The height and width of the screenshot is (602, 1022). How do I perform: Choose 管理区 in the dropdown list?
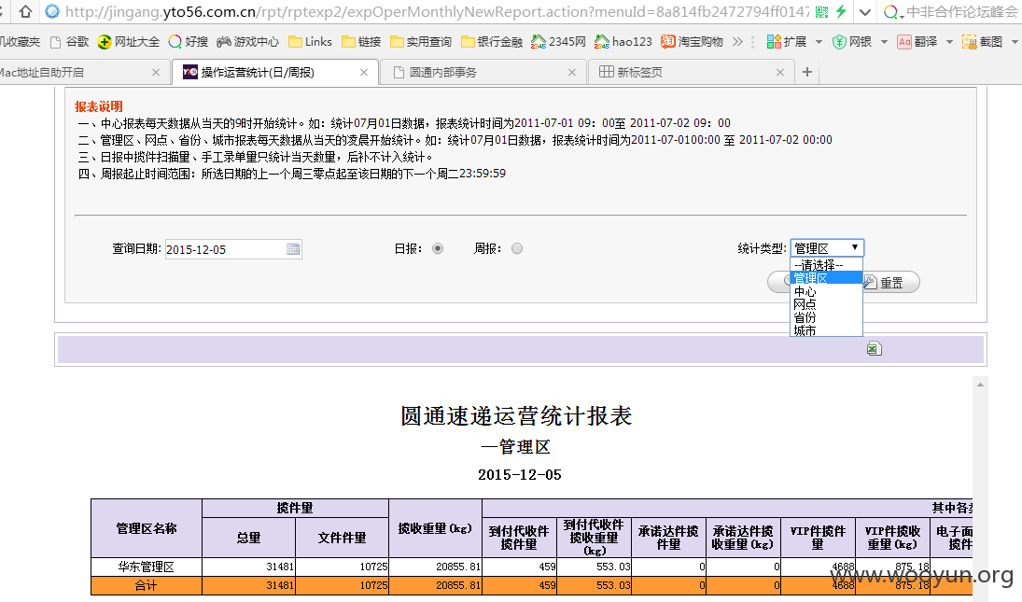click(x=826, y=277)
